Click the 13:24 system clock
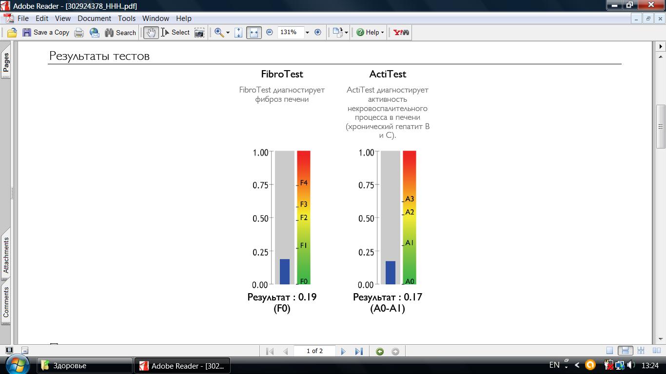The width and height of the screenshot is (666, 374). [x=650, y=365]
